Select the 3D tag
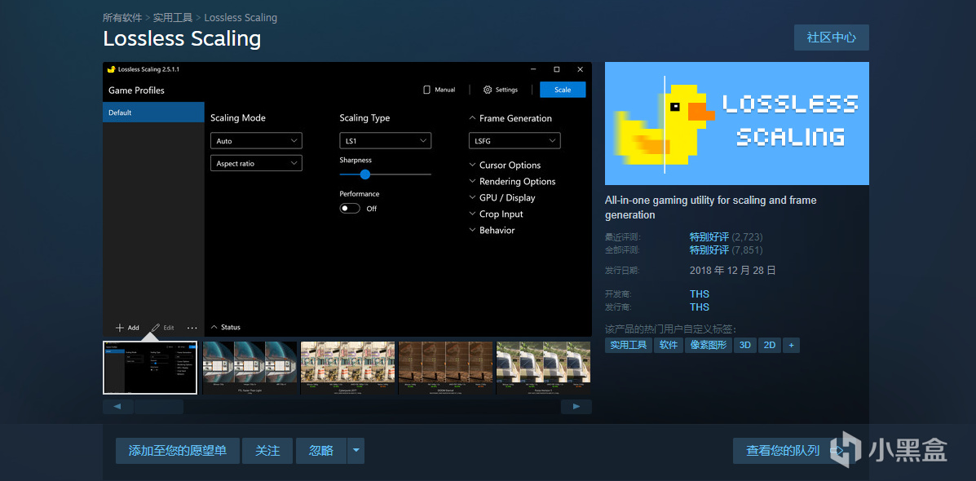976x481 pixels. [x=745, y=345]
